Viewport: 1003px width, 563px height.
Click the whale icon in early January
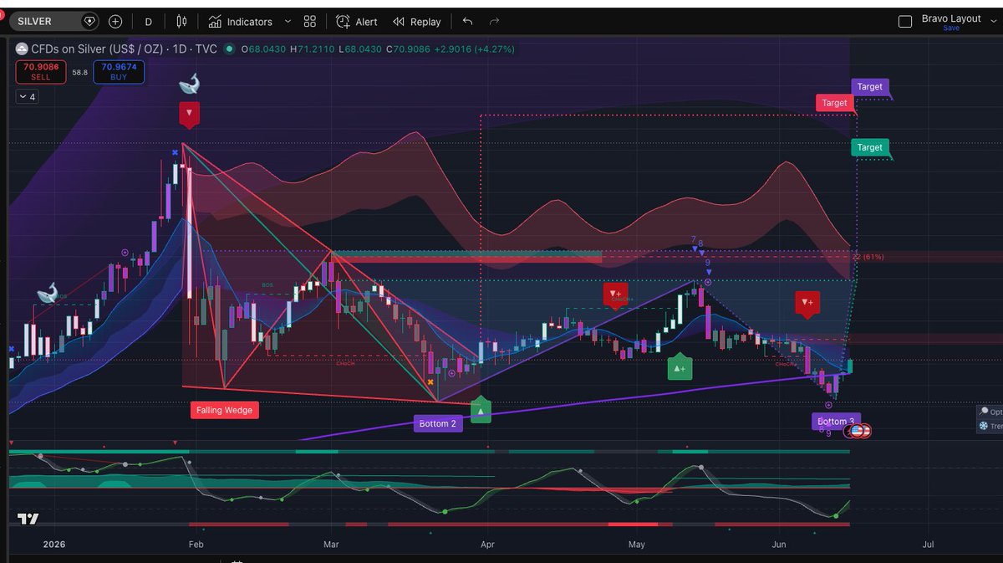[x=48, y=294]
